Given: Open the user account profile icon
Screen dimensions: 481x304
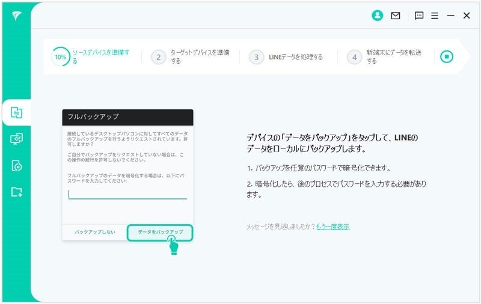Looking at the screenshot, I should [x=378, y=16].
